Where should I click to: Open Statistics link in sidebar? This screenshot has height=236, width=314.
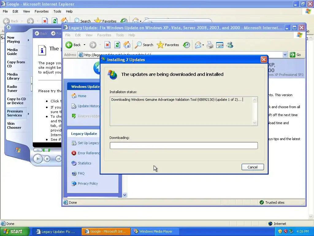[85, 163]
